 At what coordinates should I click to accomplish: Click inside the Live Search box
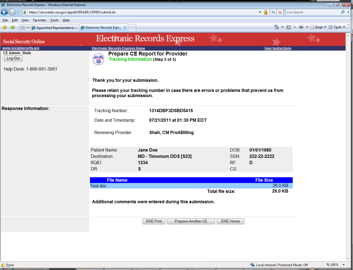pos(313,12)
